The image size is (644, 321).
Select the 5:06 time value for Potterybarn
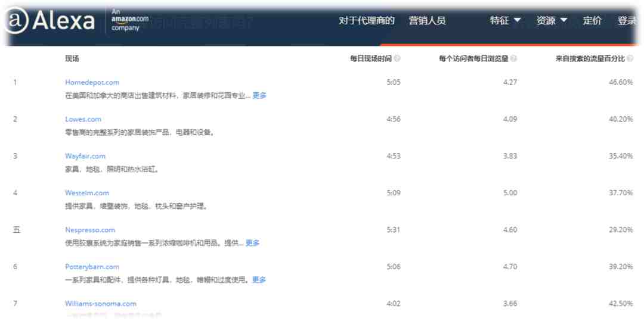(x=393, y=266)
